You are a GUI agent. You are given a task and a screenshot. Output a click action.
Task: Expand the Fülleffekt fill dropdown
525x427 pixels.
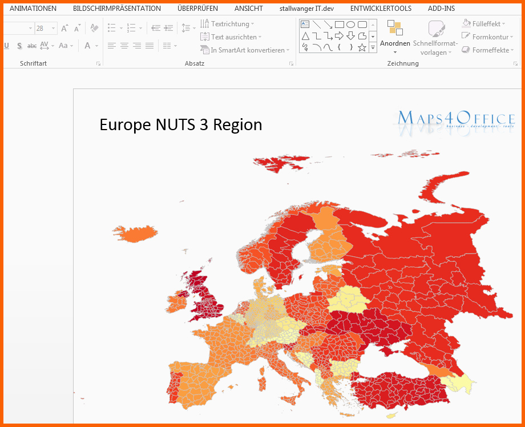(504, 24)
